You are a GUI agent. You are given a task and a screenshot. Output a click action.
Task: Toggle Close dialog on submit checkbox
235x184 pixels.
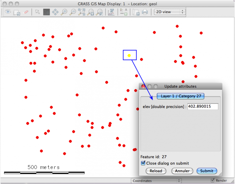point(143,163)
